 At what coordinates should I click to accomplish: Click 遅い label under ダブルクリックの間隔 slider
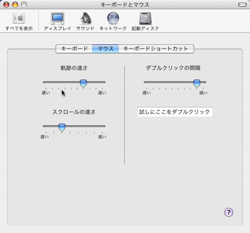click(x=146, y=93)
